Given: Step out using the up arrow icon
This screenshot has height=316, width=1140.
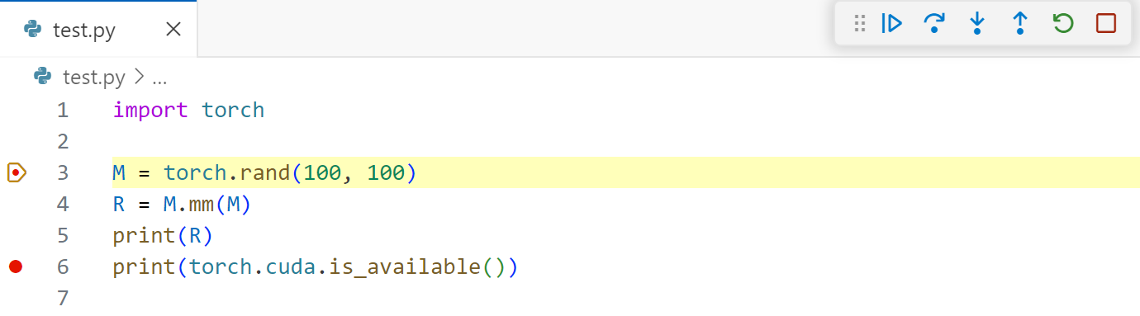Looking at the screenshot, I should 1020,23.
